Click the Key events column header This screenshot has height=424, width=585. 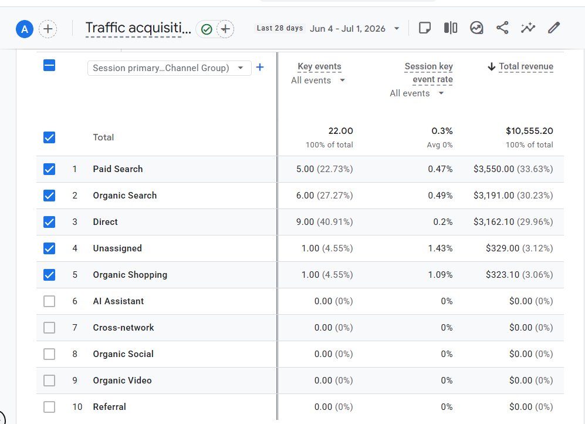(319, 66)
